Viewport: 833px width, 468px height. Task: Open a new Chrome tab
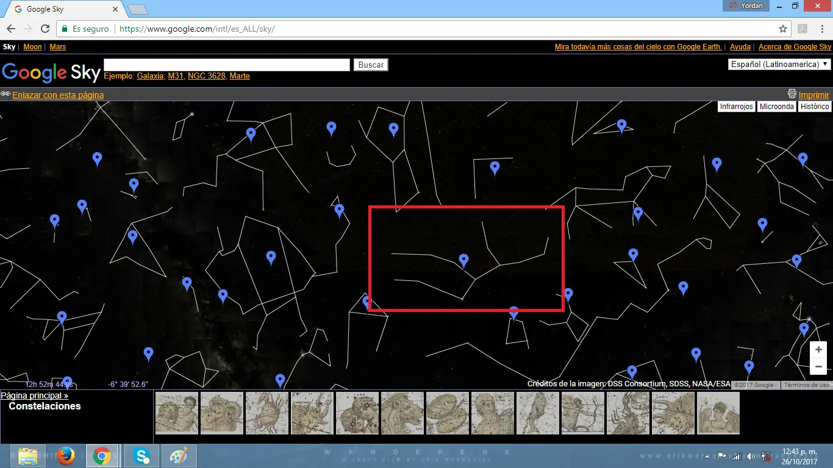(x=137, y=10)
